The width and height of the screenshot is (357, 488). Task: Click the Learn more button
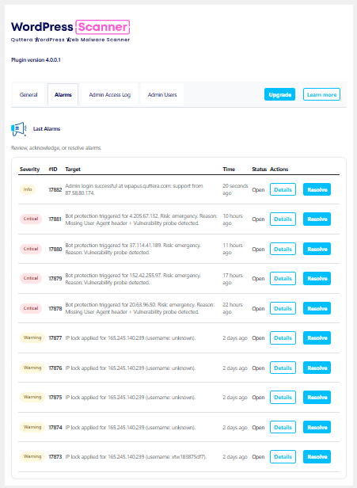tap(321, 94)
